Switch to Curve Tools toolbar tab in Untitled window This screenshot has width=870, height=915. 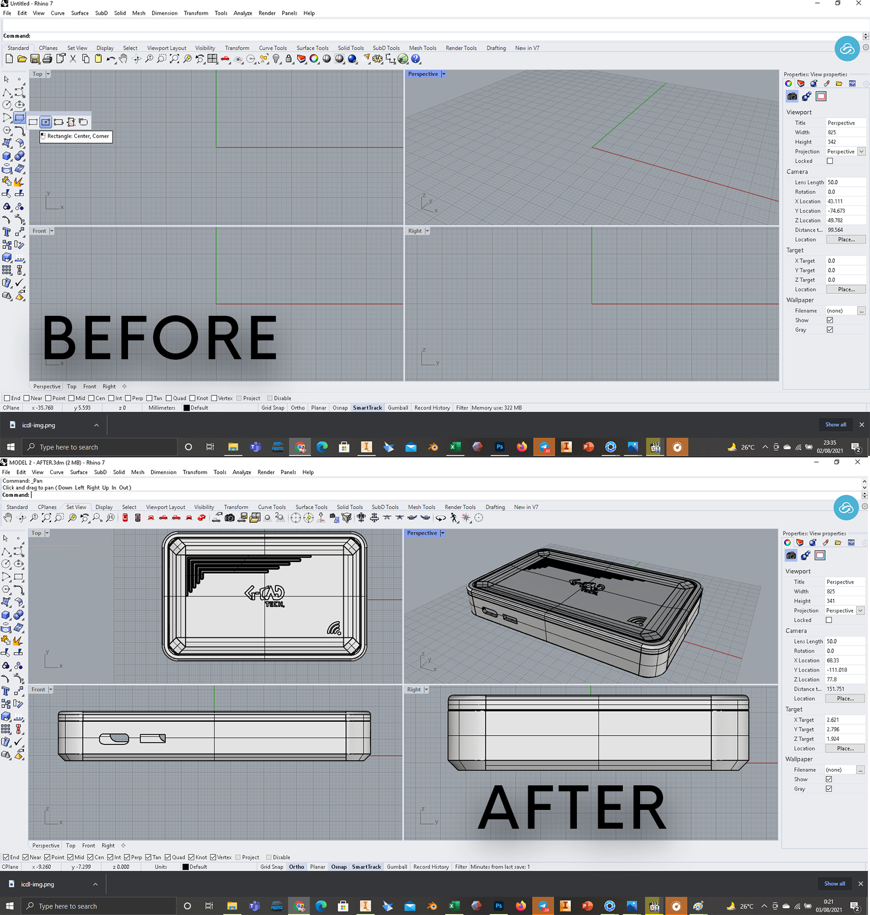(x=272, y=48)
